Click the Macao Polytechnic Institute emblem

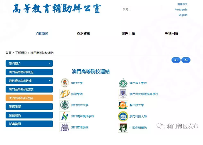click(x=123, y=83)
